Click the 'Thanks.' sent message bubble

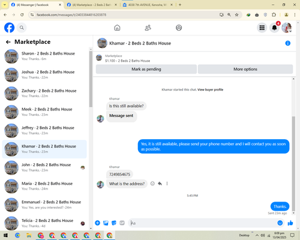(x=280, y=206)
